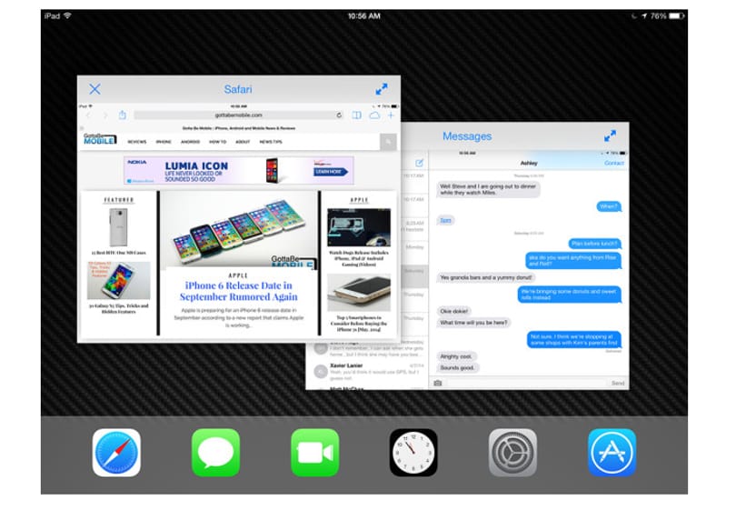Go back in Safari's toolbar
This screenshot has height=510, width=736.
click(88, 115)
